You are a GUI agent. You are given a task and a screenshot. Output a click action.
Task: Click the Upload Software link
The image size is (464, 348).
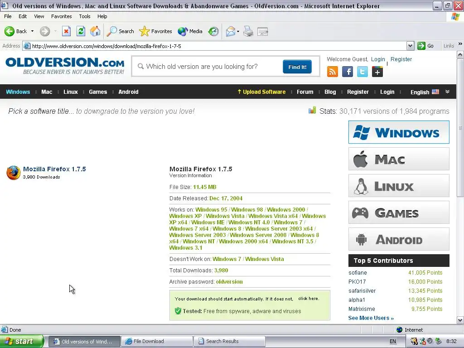261,92
